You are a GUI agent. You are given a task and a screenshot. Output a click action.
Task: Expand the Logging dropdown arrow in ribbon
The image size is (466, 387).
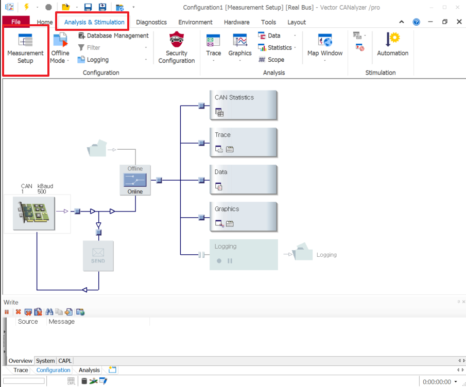(x=146, y=60)
